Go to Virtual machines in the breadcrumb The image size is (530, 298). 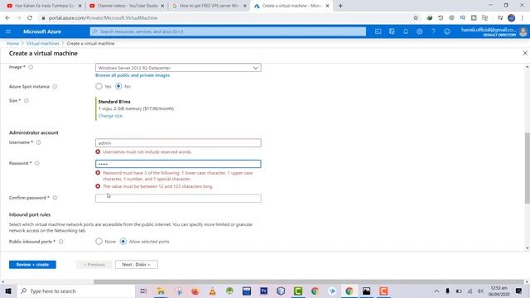42,44
